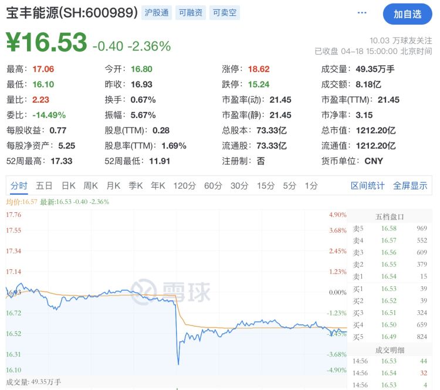Click the 今开 value 16.80
Viewport: 440px width, 390px height.
141,69
